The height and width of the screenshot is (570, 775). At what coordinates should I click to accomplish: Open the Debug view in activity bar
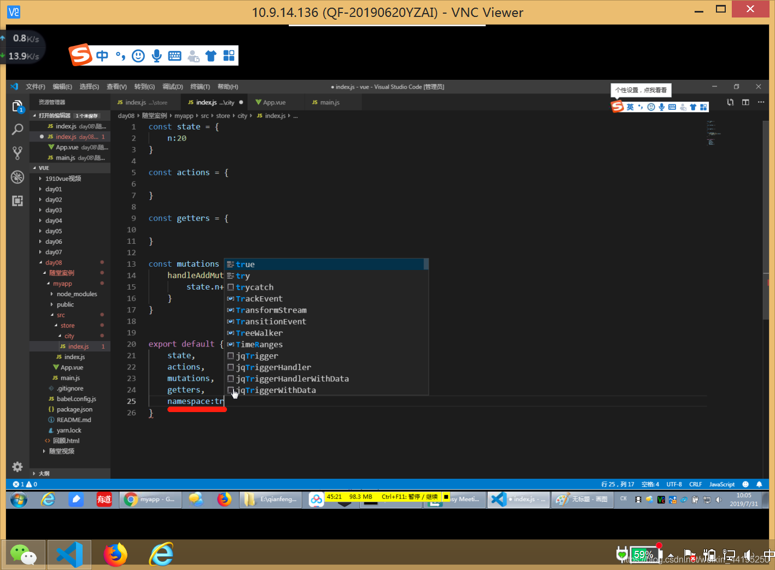point(18,177)
